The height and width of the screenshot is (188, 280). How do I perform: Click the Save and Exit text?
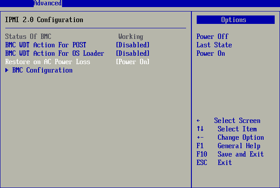point(241,154)
